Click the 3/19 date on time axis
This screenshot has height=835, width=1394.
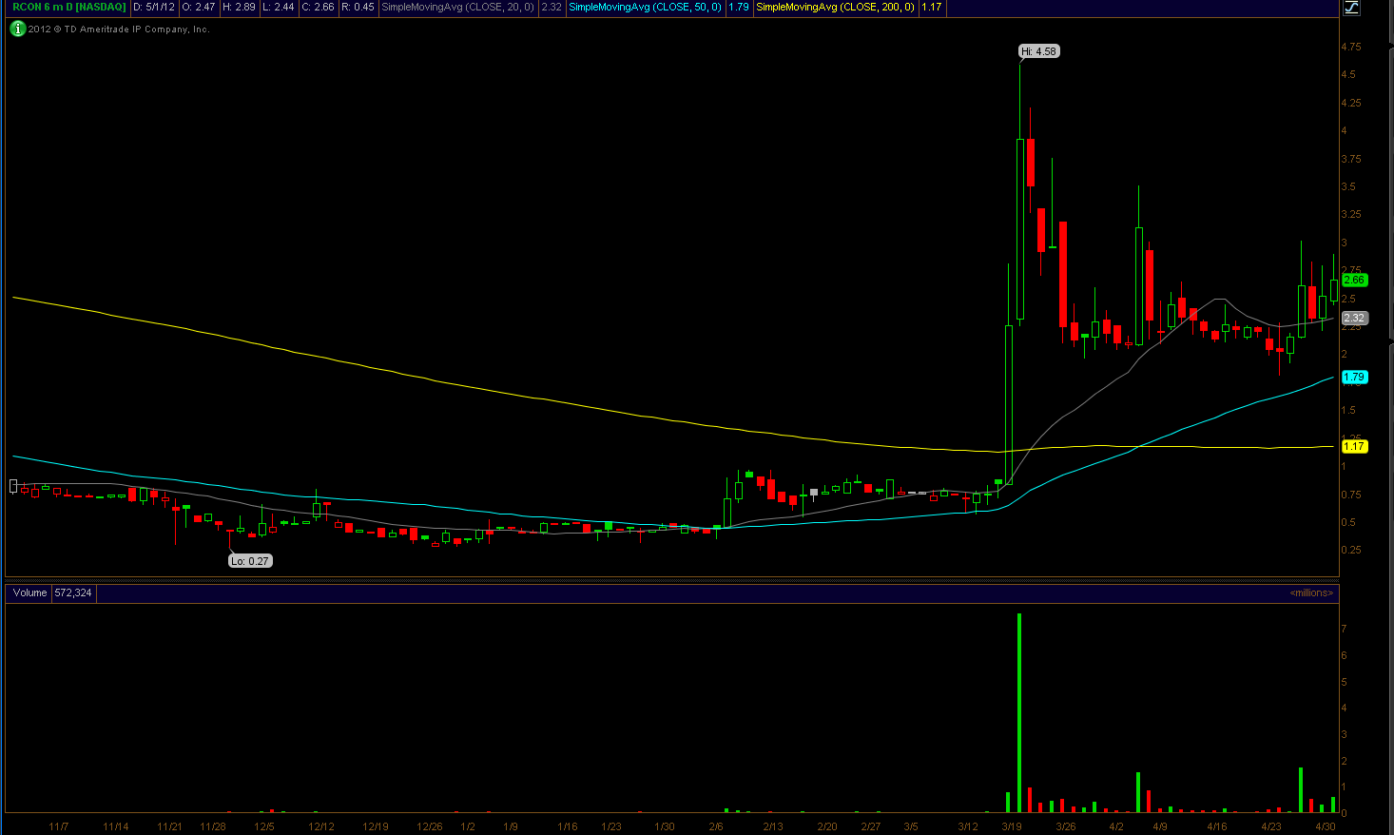[1012, 826]
